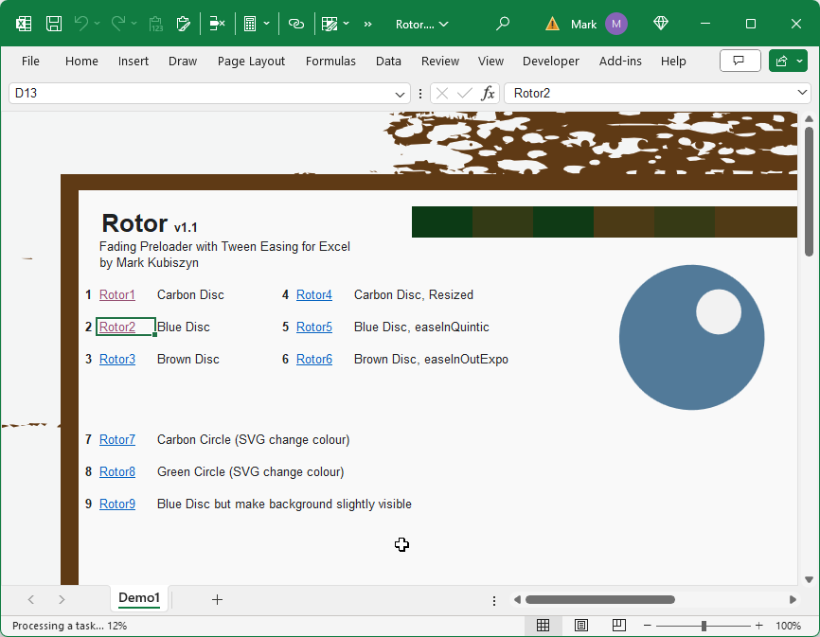Open the Share button dropdown arrow
Image resolution: width=820 pixels, height=637 pixels.
tap(799, 61)
